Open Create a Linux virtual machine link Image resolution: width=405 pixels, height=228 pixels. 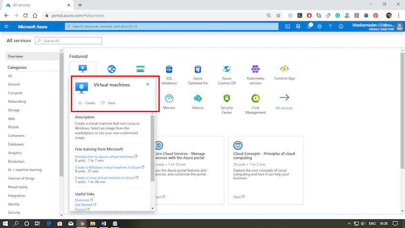click(105, 178)
